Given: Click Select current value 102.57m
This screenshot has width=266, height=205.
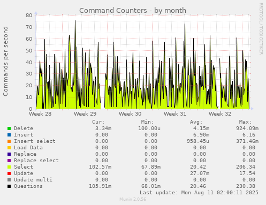Looking at the screenshot, I should tap(100, 167).
